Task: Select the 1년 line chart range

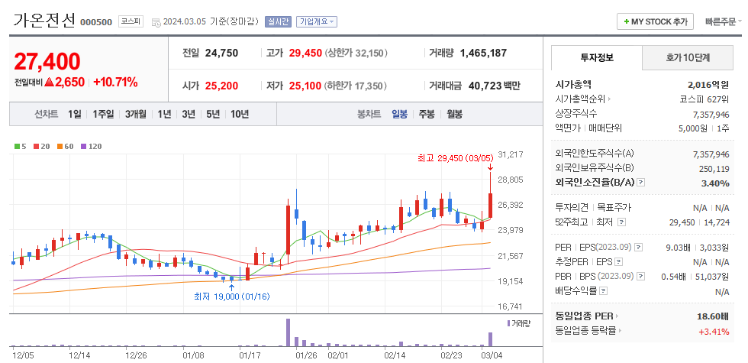Action: [x=164, y=114]
